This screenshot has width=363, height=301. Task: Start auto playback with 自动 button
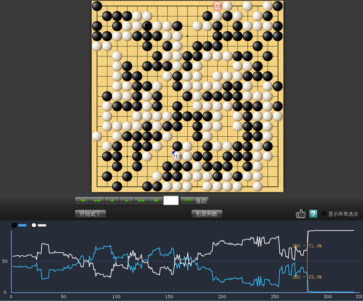click(x=201, y=200)
